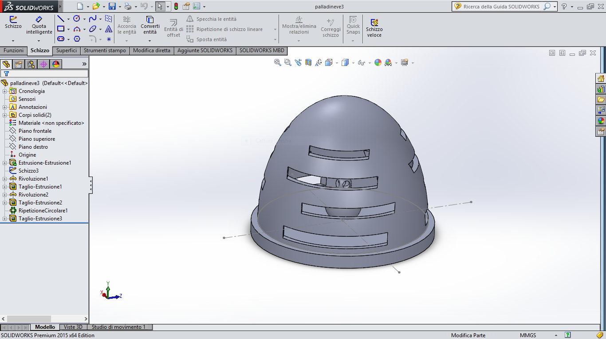Screen dimensions: 606x339
Task: Expand the manager tabs double chevron
Action: [84, 64]
